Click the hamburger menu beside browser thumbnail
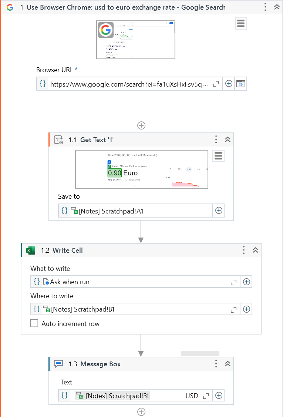This screenshot has width=283, height=417. (241, 24)
